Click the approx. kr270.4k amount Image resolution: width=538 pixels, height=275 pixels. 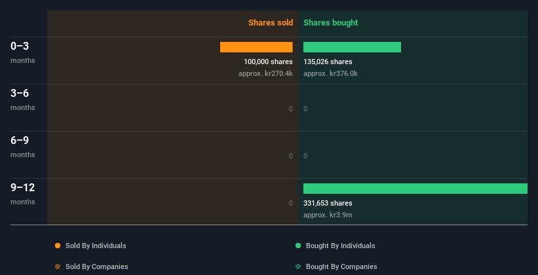pyautogui.click(x=265, y=73)
